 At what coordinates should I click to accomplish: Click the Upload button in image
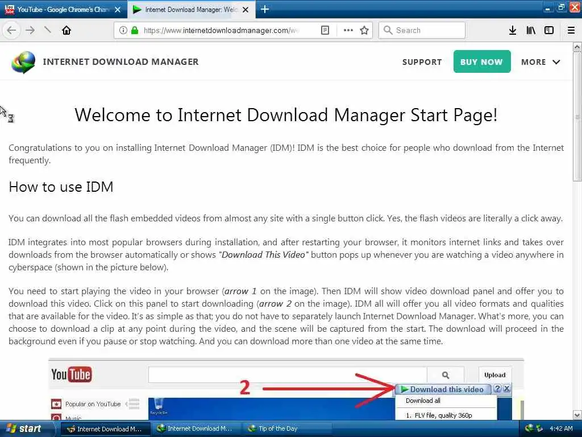495,375
